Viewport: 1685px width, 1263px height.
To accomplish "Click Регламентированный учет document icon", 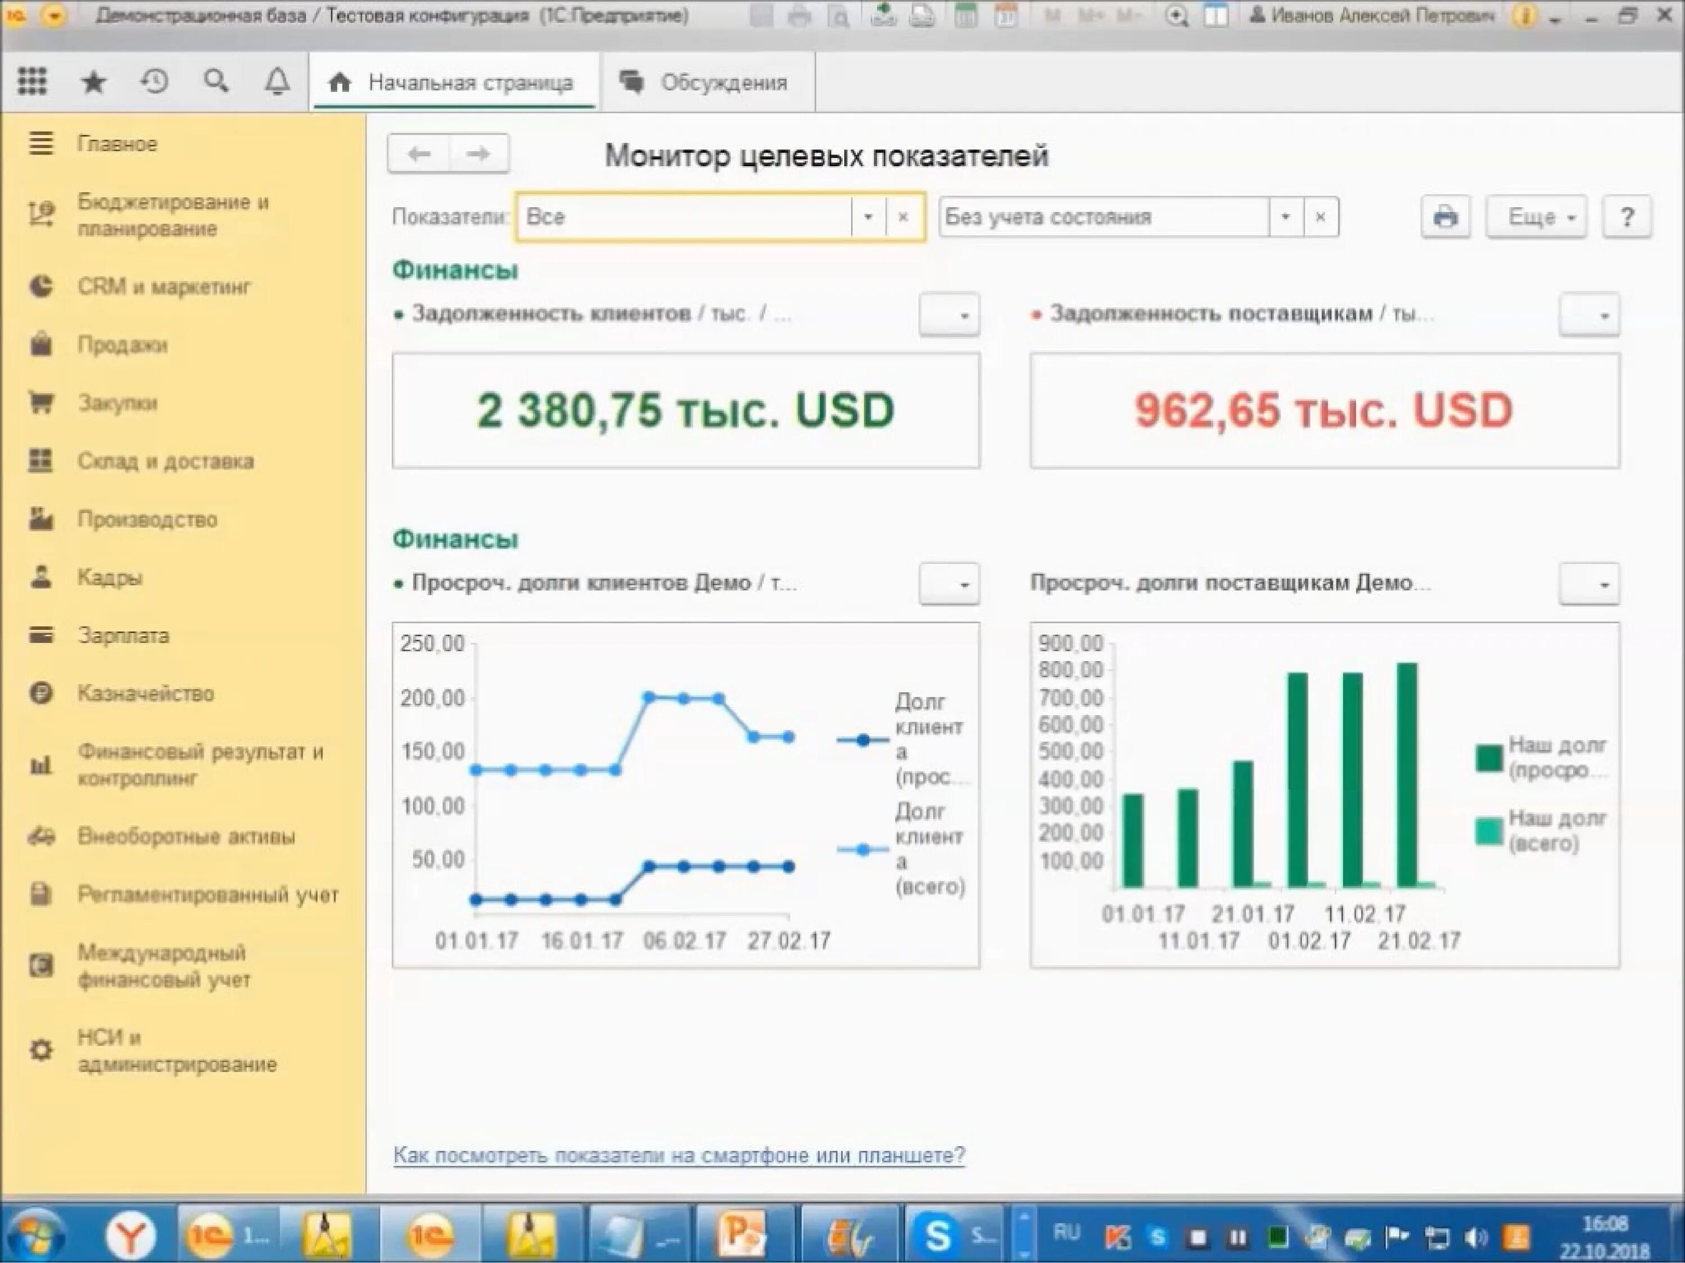I will (x=41, y=894).
